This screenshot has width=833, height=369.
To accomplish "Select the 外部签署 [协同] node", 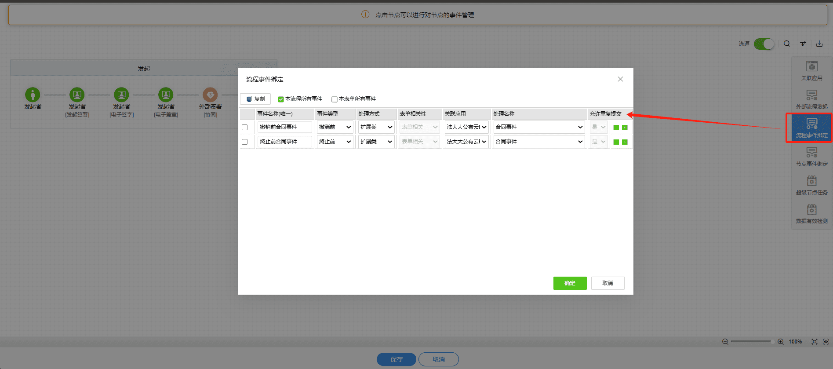I will point(210,95).
